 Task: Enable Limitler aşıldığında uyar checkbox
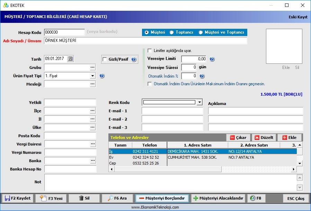(x=150, y=51)
